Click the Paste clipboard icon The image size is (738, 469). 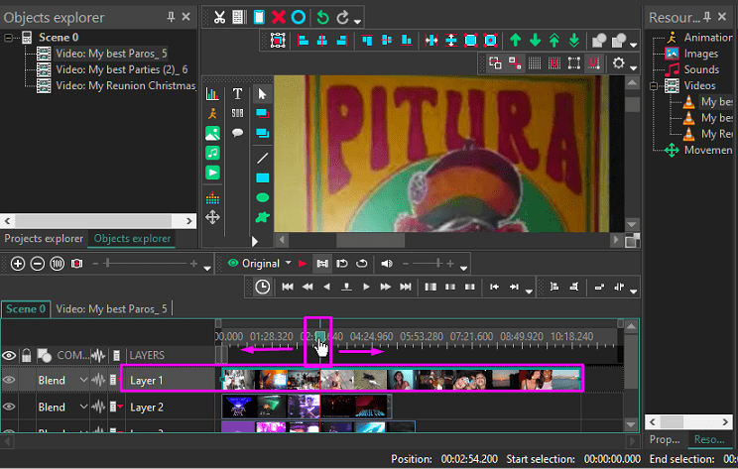259,18
